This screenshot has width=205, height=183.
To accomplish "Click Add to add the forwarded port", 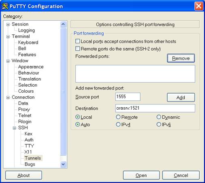I will 181,97.
